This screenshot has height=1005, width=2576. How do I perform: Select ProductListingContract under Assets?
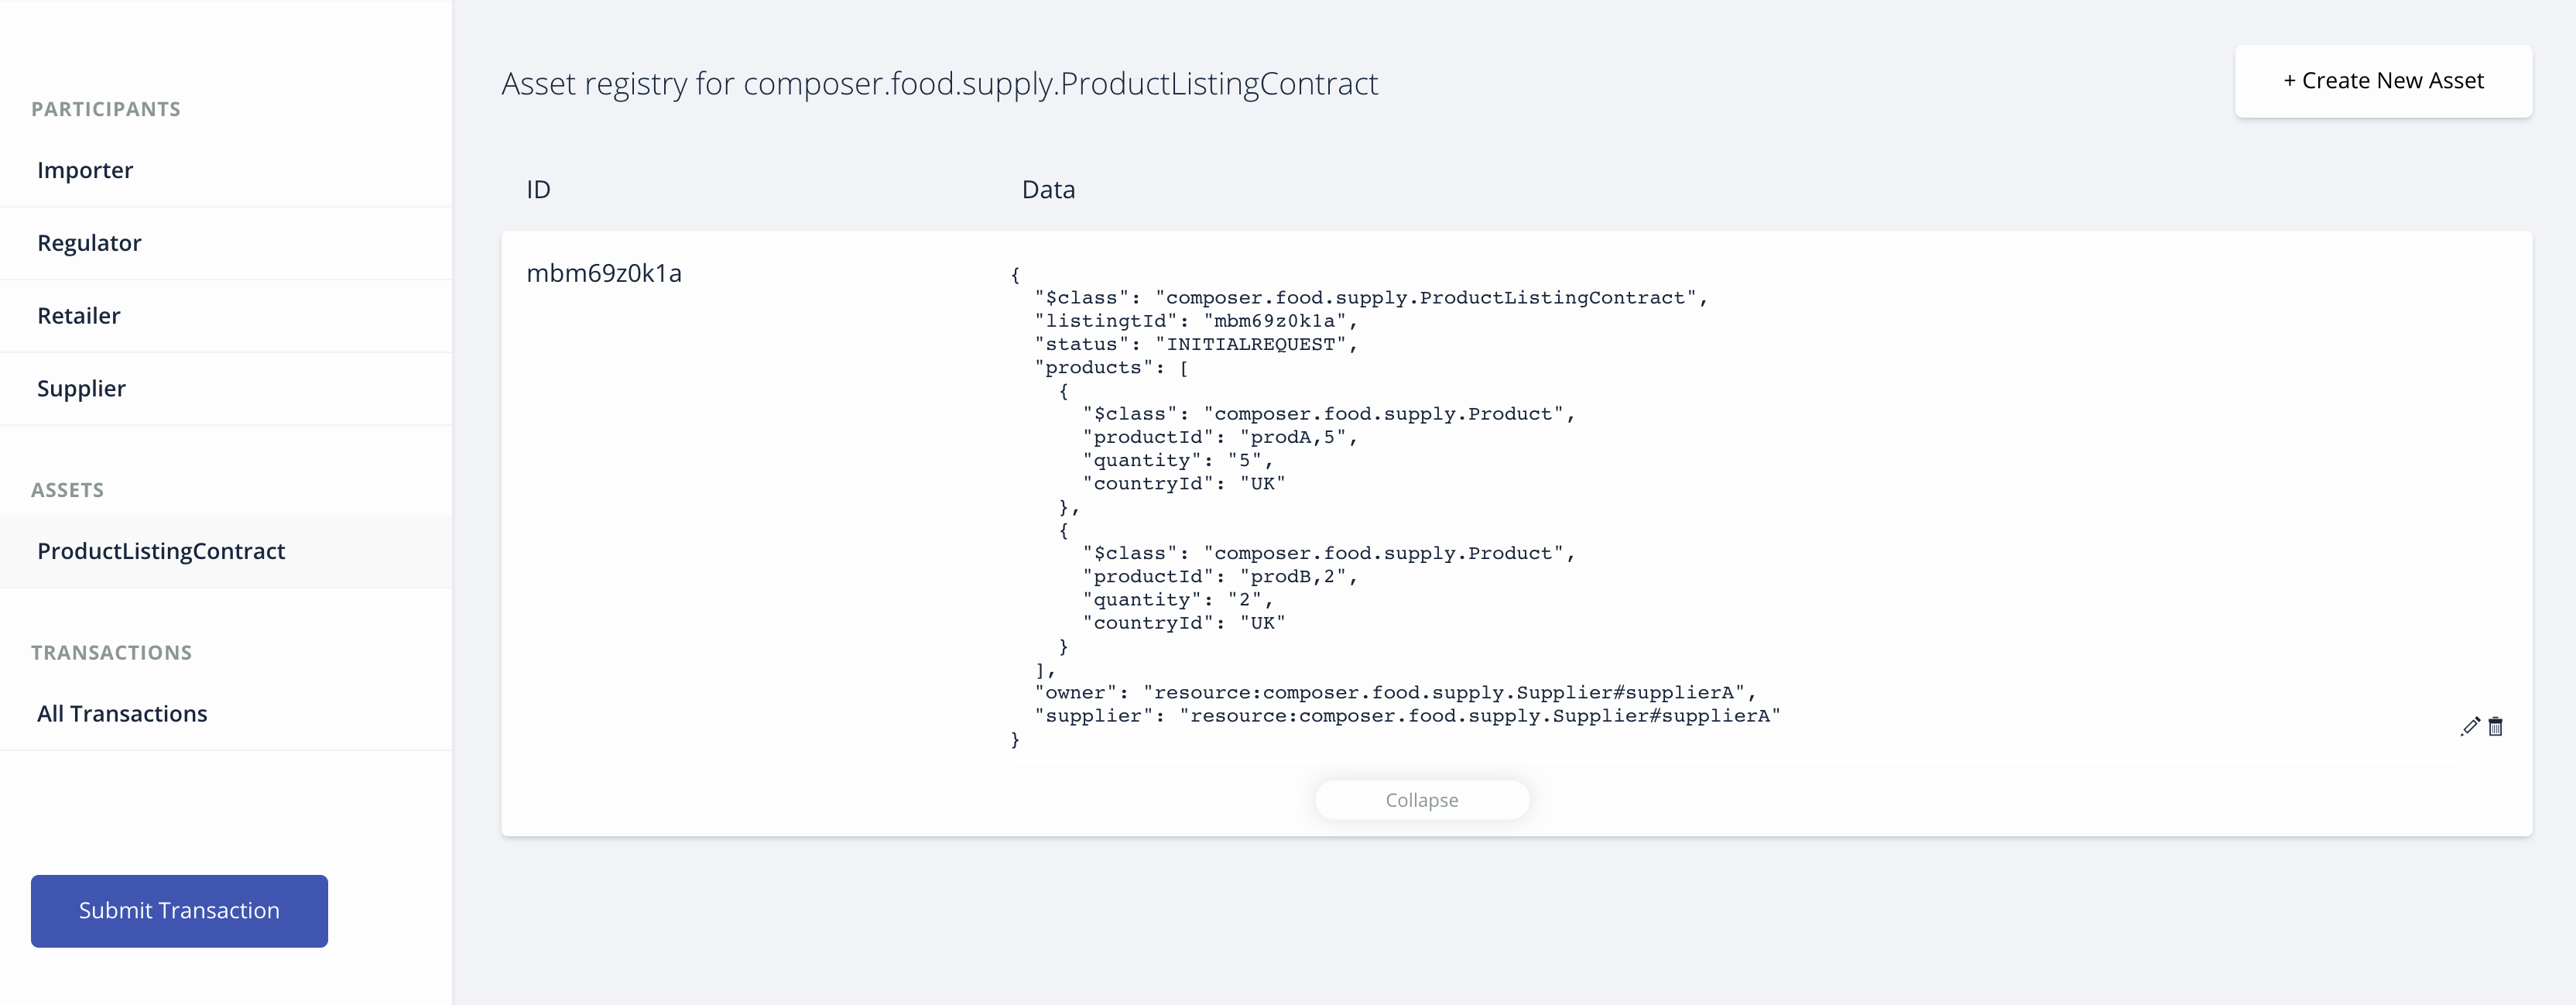click(161, 551)
